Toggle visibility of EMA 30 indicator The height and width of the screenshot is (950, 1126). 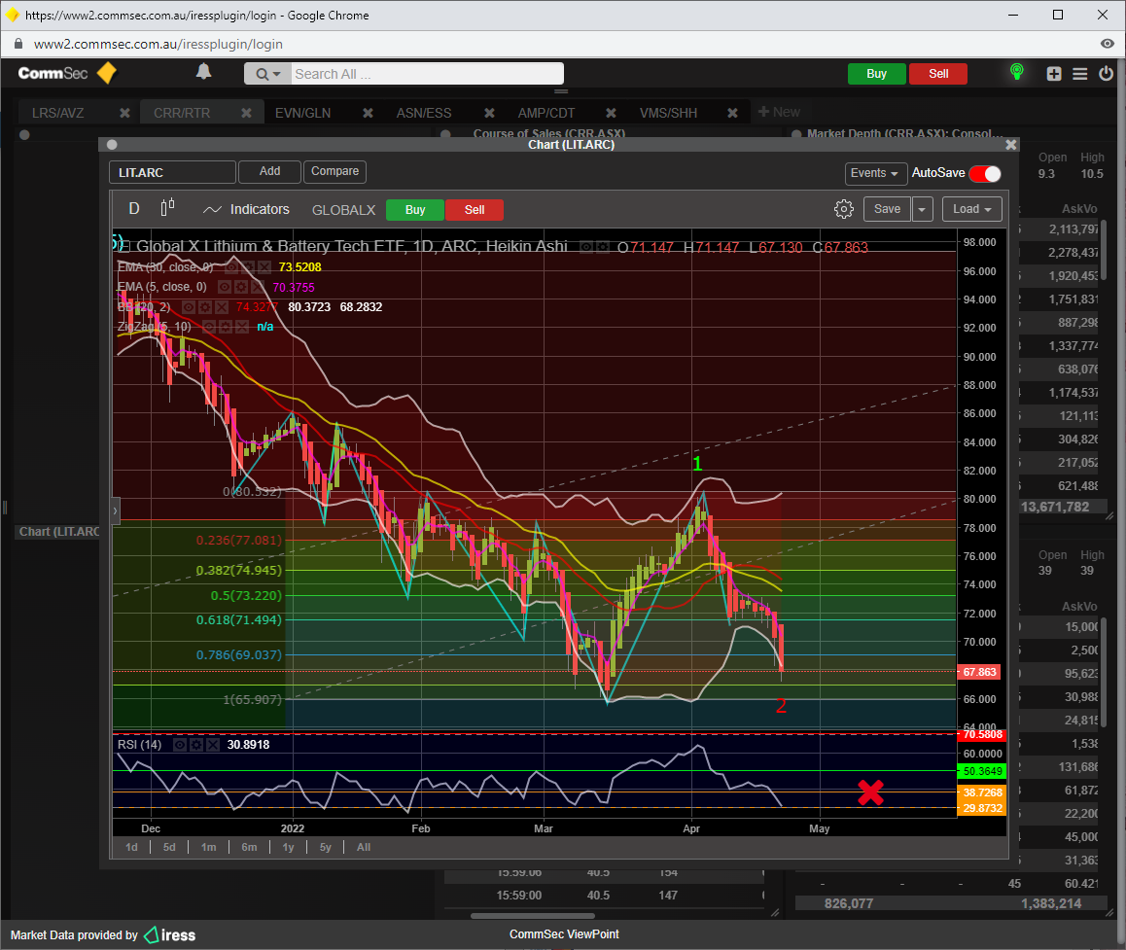coord(231,267)
